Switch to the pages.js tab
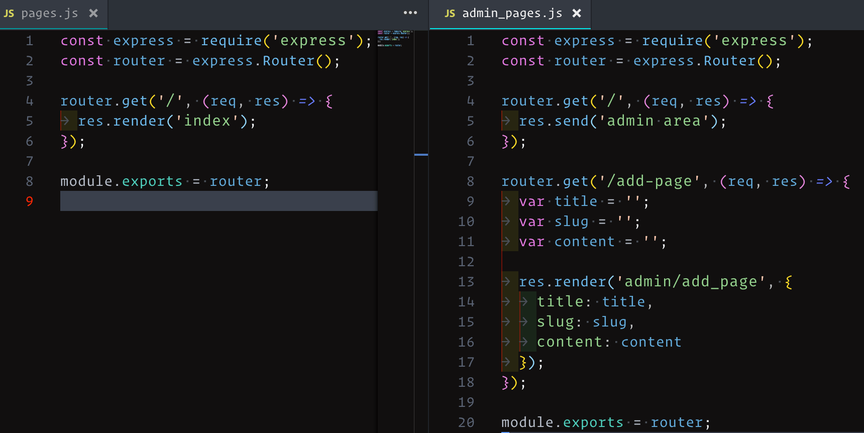The image size is (864, 433). pos(53,14)
